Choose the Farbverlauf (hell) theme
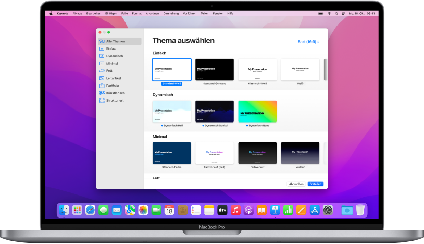 [x=215, y=153]
